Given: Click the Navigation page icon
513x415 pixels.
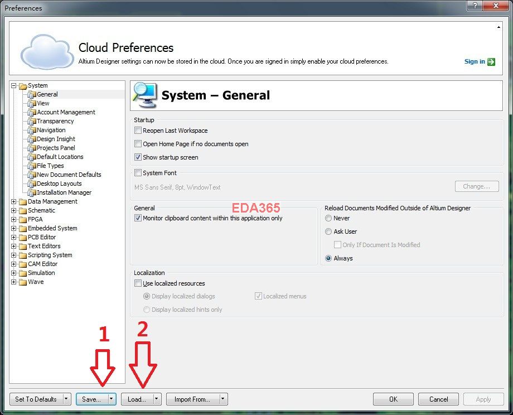Looking at the screenshot, I should pos(32,131).
